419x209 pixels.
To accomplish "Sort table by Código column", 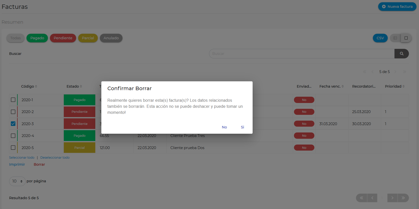I will [29, 86].
